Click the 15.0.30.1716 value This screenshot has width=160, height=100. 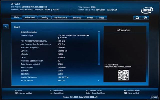pyautogui.click(x=63, y=77)
